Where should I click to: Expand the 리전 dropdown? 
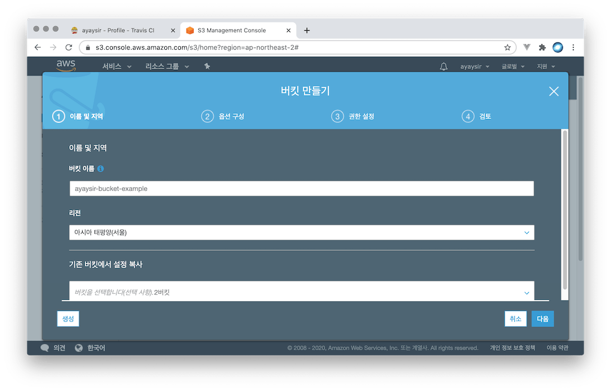click(x=302, y=232)
